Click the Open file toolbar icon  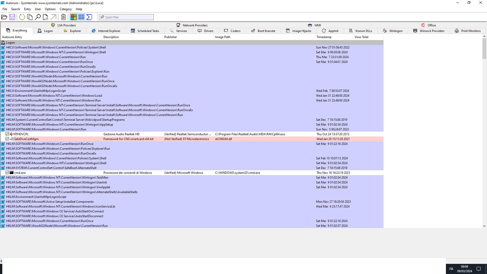[x=4, y=17]
